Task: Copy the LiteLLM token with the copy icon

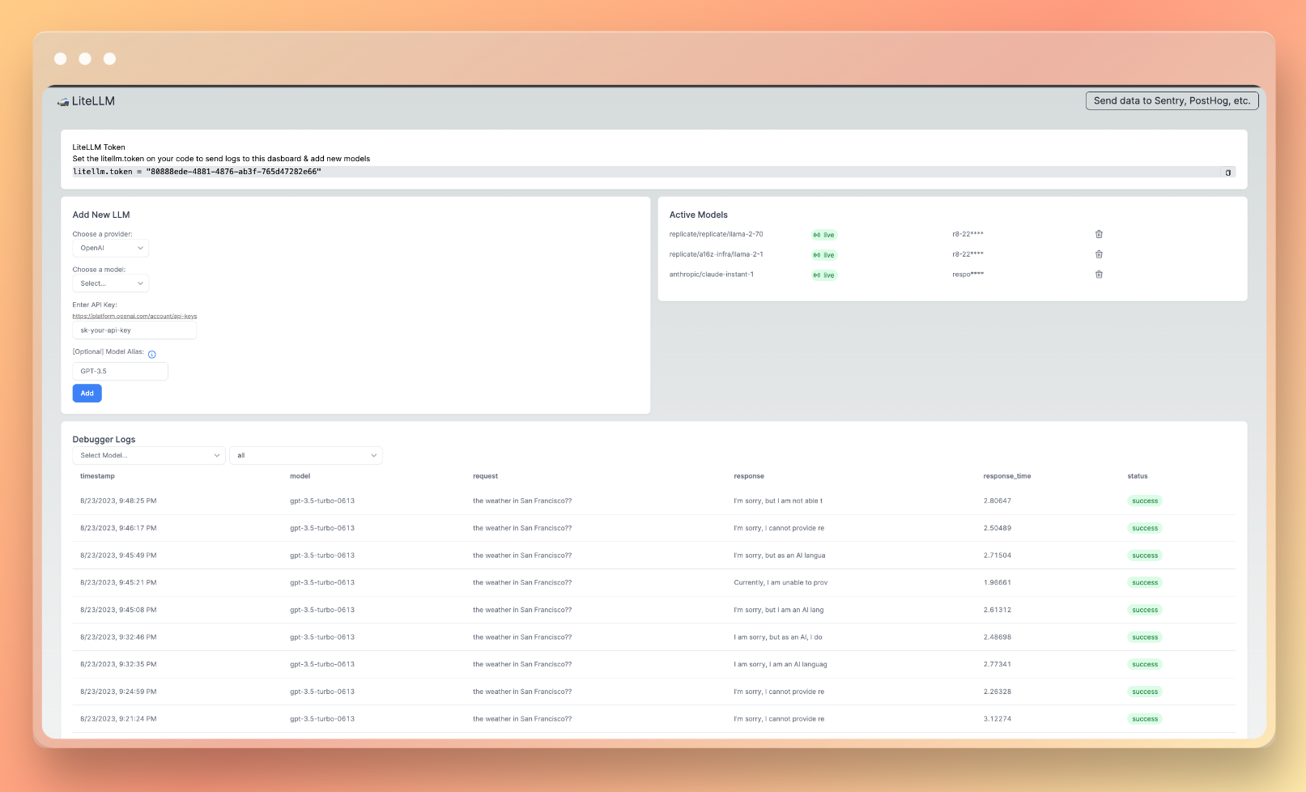Action: (x=1227, y=172)
